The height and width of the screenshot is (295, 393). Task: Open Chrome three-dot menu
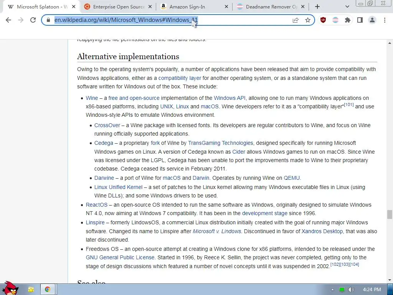385,20
